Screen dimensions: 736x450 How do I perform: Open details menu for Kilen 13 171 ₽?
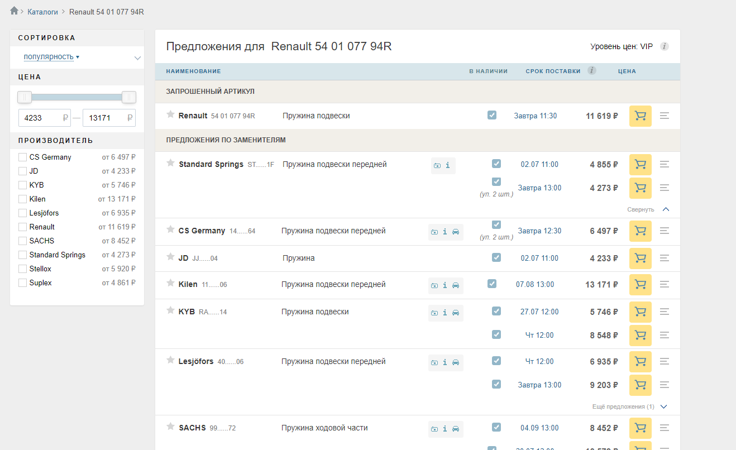(x=665, y=285)
